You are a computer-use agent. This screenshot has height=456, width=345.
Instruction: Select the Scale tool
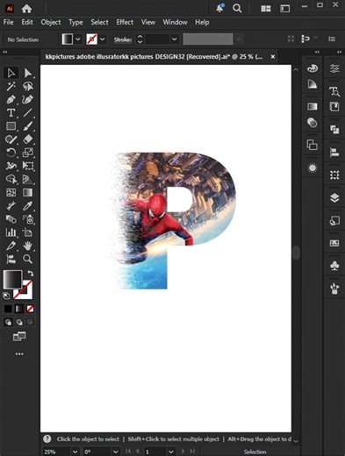[x=28, y=153]
